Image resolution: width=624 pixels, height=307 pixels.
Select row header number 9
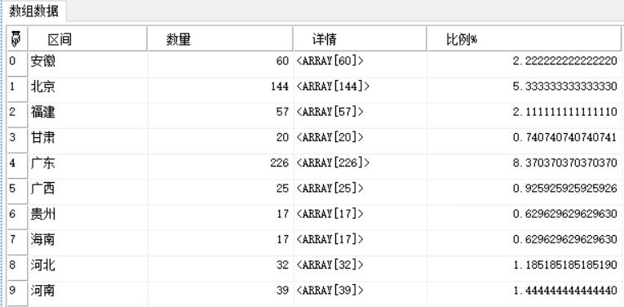(x=17, y=293)
